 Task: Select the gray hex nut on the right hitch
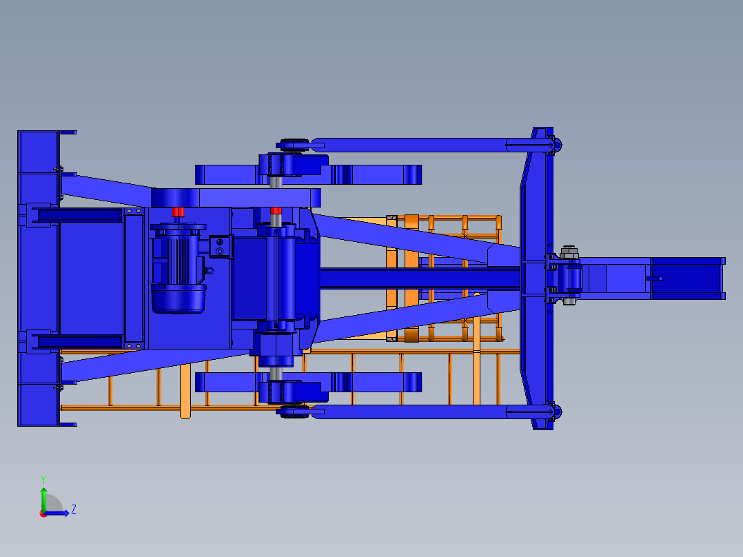(x=569, y=252)
